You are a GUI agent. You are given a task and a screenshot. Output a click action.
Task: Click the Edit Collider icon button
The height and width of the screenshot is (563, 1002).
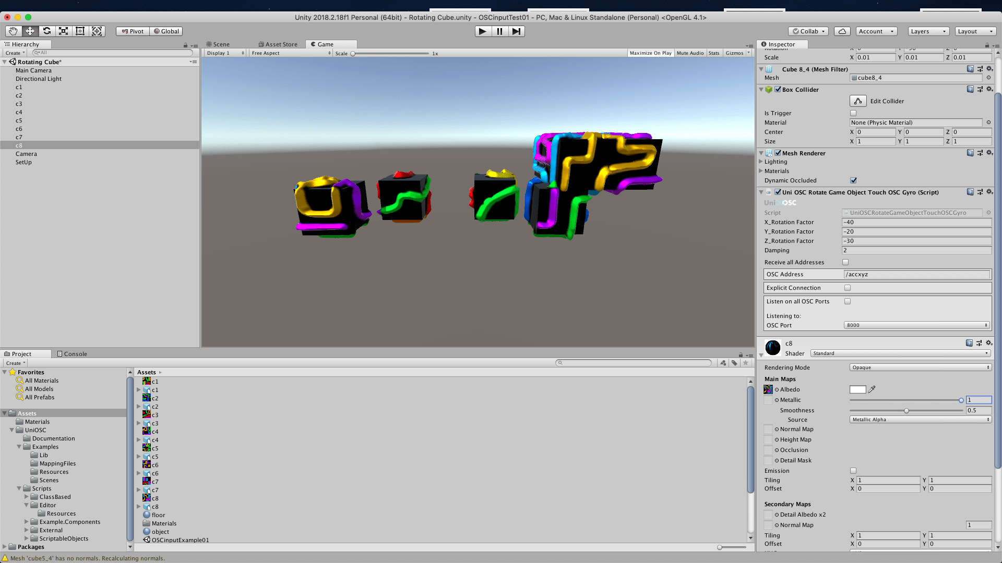858,101
